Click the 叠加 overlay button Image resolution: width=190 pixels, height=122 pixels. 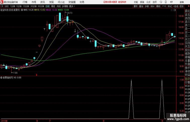point(141,6)
